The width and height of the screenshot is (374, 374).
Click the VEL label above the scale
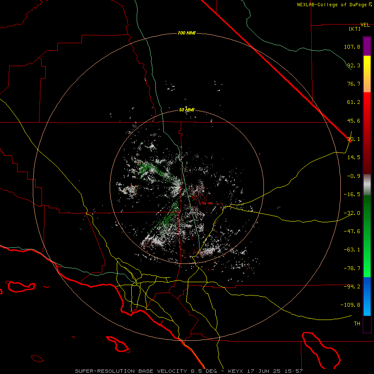tap(365, 25)
